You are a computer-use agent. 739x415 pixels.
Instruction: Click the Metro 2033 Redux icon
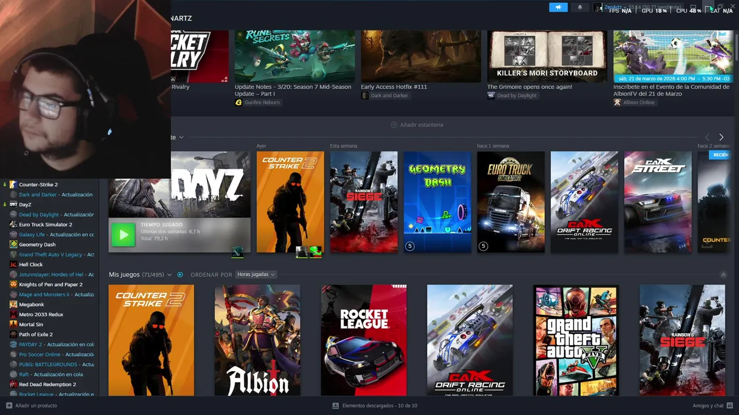tap(13, 314)
